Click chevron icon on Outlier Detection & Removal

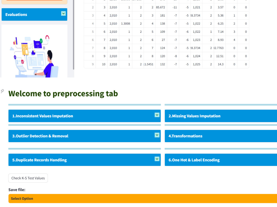(x=157, y=135)
